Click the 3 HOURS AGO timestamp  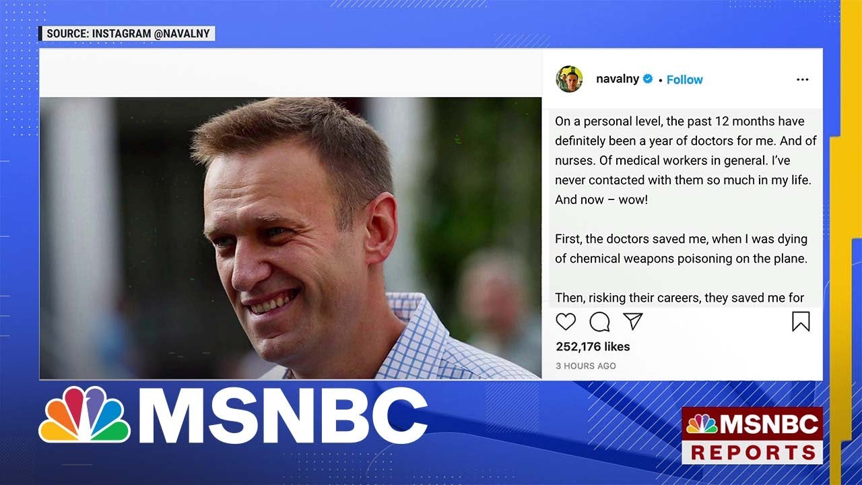click(x=586, y=366)
